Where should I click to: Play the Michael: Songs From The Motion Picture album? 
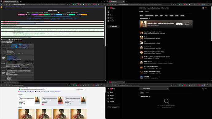tap(179, 24)
